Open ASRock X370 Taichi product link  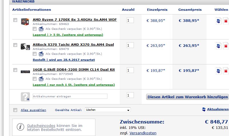73,45
